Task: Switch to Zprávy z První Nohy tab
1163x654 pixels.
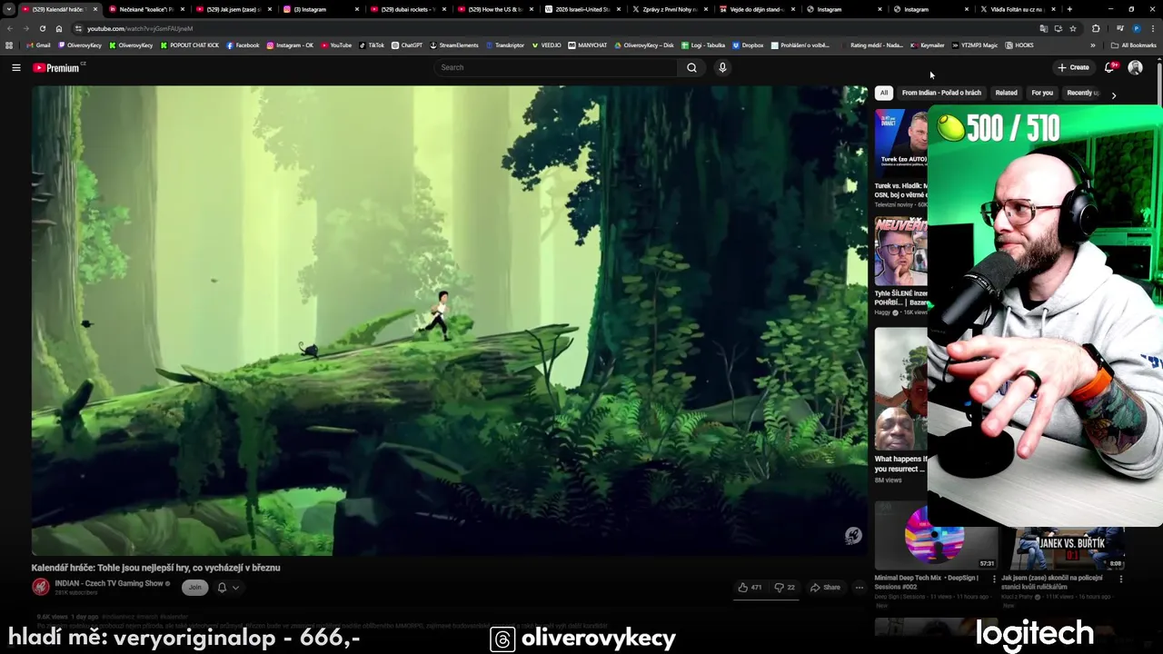Action: point(669,9)
